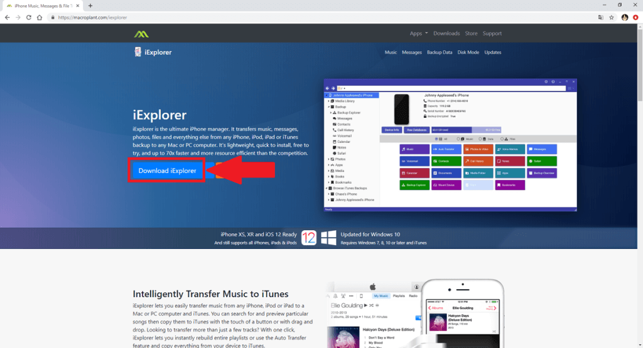Click the Macroplant green logo icon
This screenshot has width=643, height=348.
pyautogui.click(x=141, y=34)
